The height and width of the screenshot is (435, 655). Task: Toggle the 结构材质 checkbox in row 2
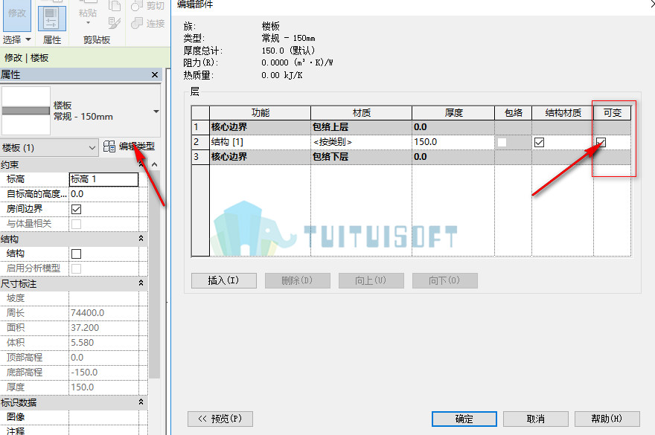pos(540,142)
